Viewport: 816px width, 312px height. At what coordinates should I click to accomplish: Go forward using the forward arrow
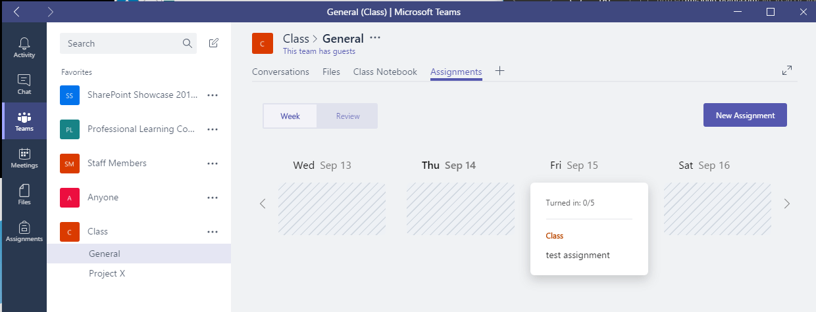point(51,12)
